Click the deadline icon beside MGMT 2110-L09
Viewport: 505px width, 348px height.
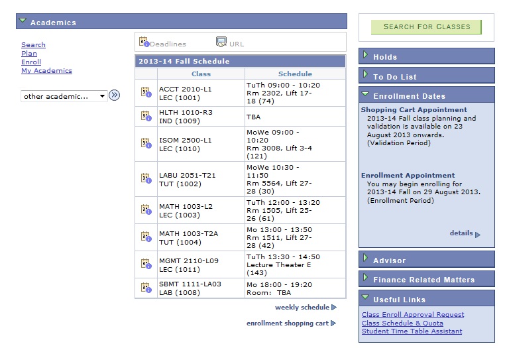click(146, 264)
